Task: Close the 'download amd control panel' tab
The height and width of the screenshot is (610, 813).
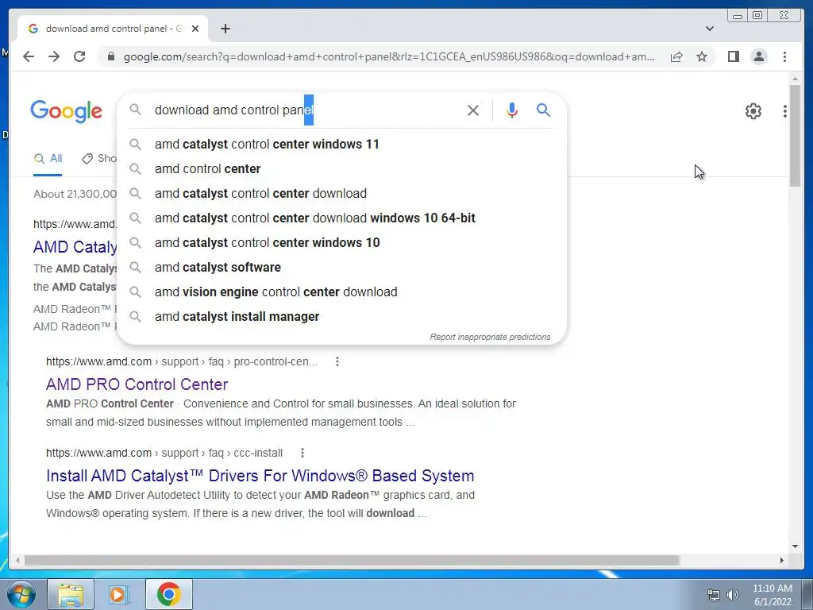Action: 195,29
